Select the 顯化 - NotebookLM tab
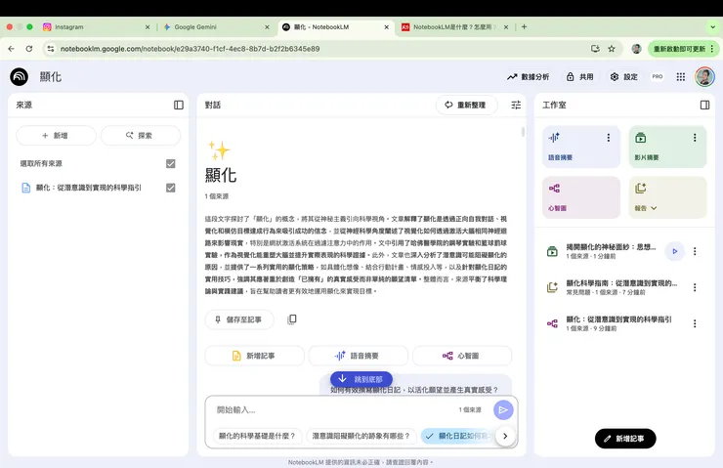The image size is (723, 468). (x=336, y=26)
